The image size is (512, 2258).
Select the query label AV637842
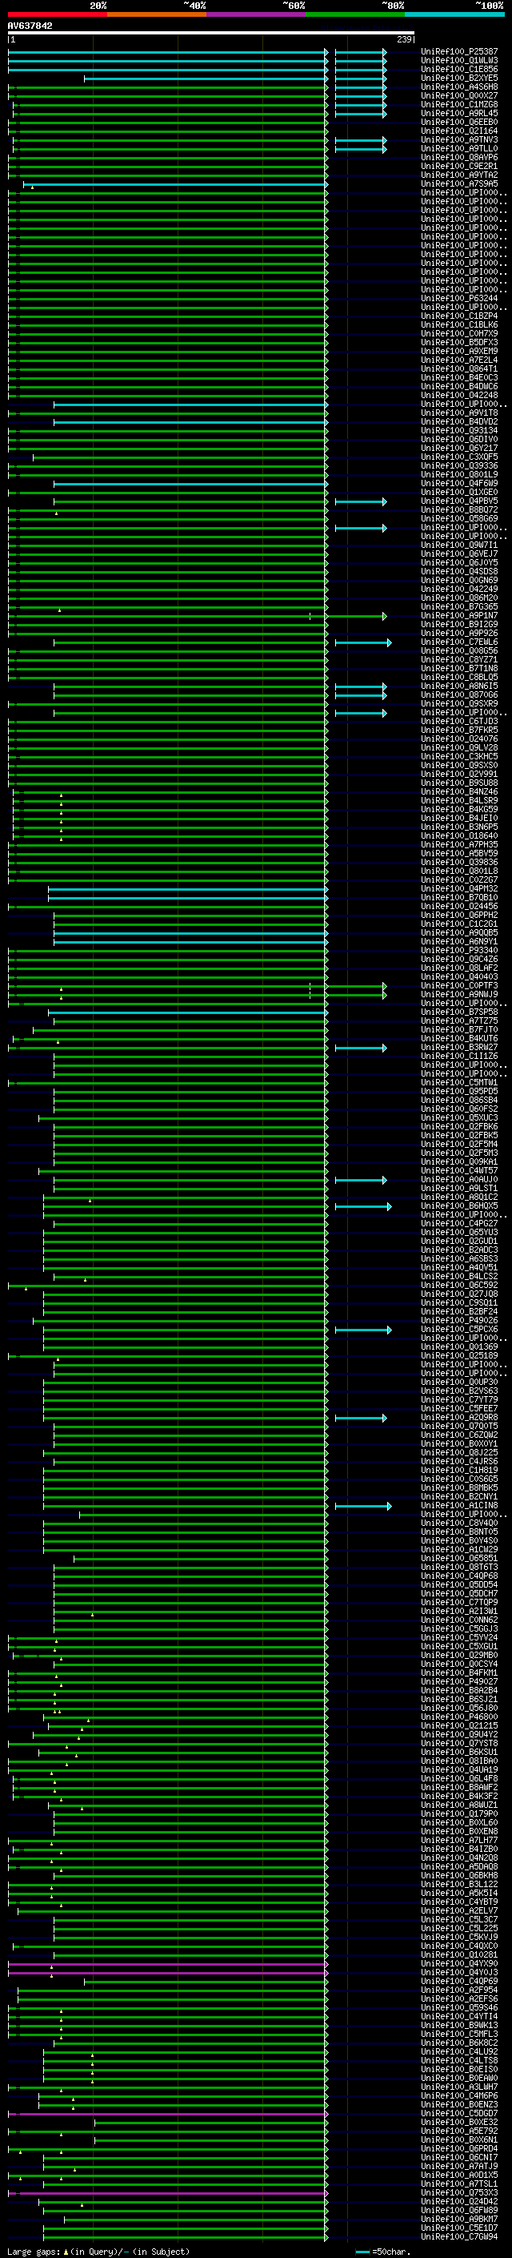coord(30,26)
